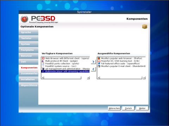Select Web Browser with BitTorrent client (opera)

point(65,58)
